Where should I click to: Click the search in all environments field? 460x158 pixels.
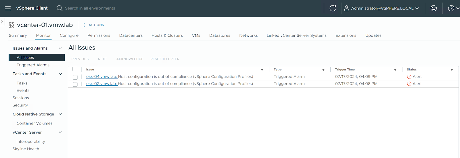click(x=90, y=8)
